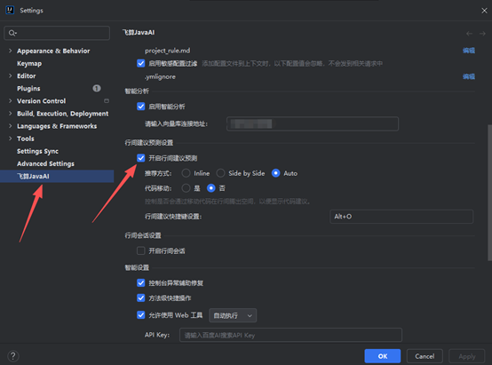Viewport: 492px width, 365px height.
Task: Click the OK button
Action: 383,356
